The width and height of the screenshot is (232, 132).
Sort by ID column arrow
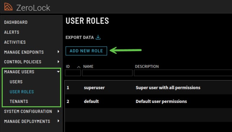(x=79, y=67)
